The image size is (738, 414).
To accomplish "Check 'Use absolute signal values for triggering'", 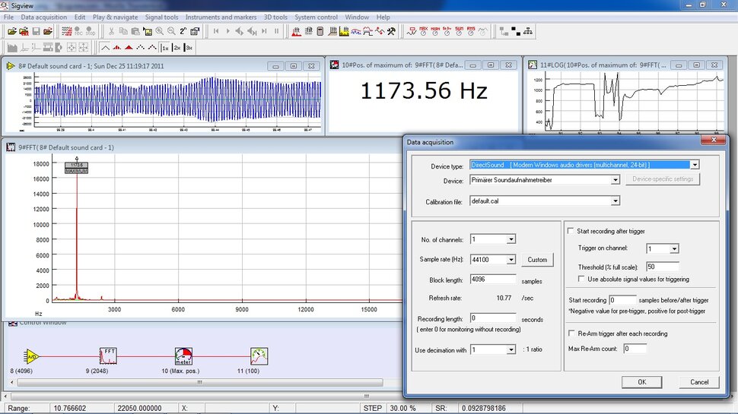I will [x=581, y=279].
